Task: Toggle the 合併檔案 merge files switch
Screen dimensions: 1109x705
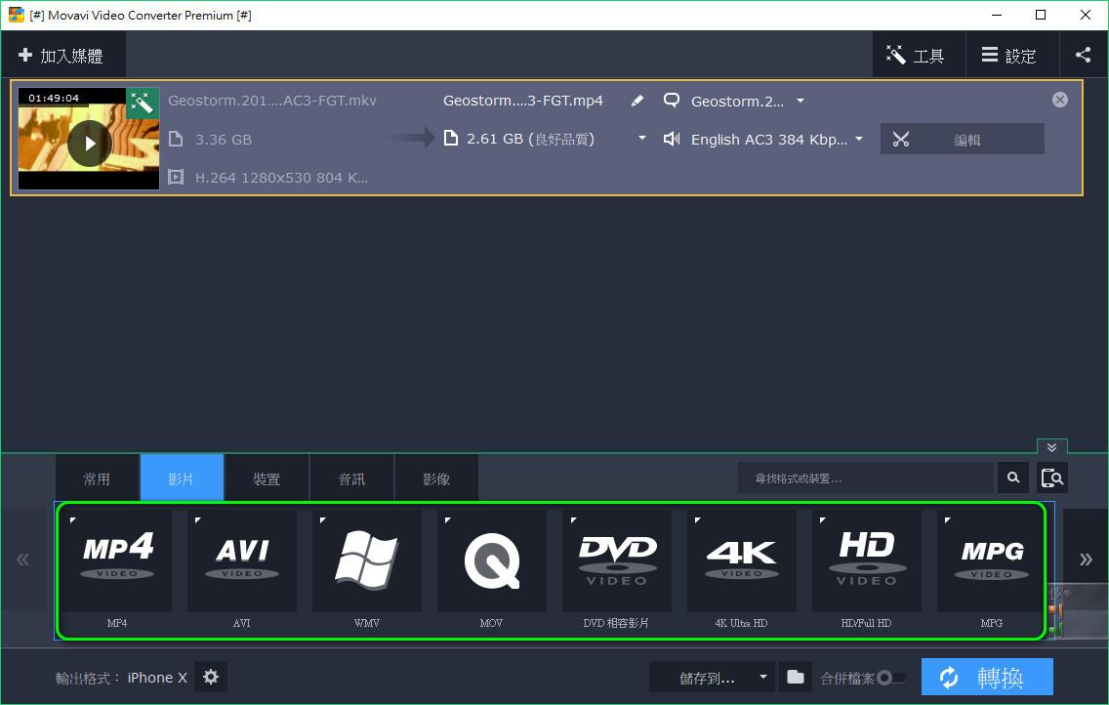Action: tap(890, 678)
